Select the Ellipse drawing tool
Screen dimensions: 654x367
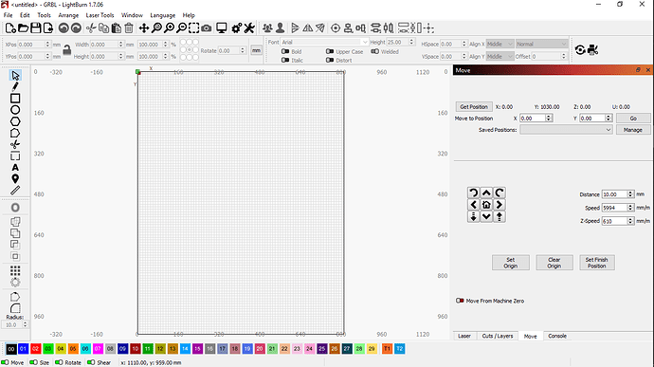click(15, 110)
